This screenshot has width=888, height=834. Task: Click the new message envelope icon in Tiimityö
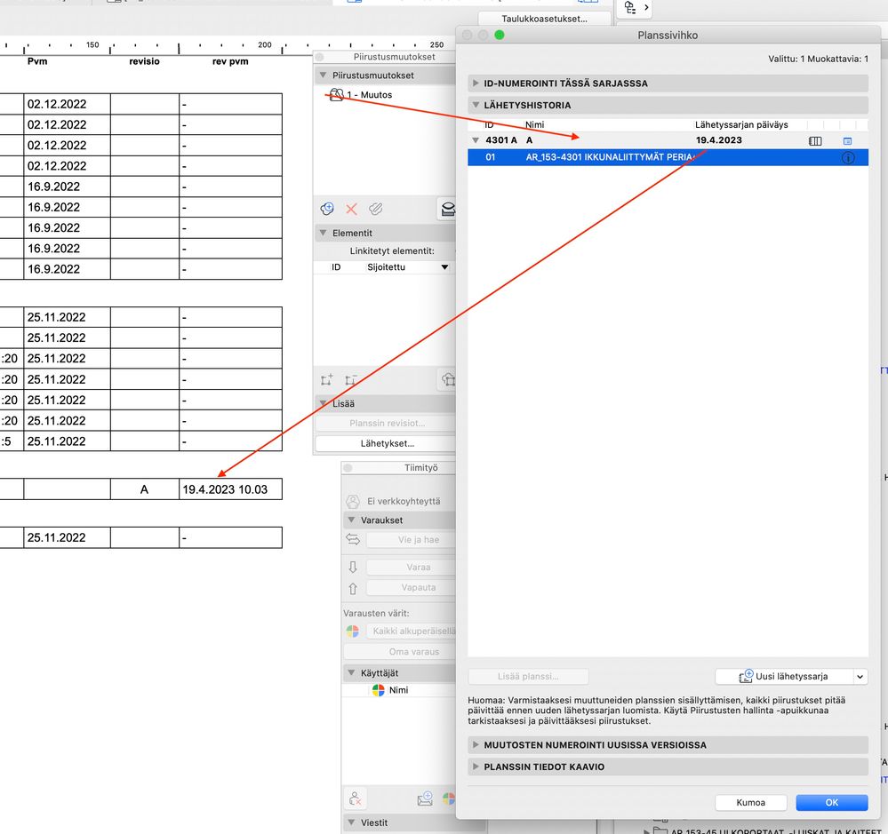coord(424,799)
